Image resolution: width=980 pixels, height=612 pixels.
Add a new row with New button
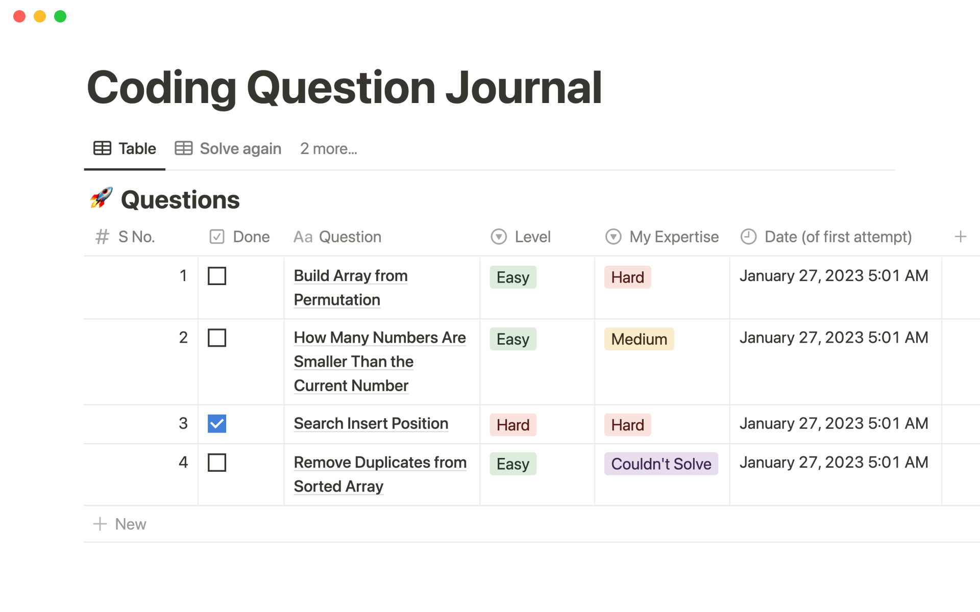(x=120, y=524)
